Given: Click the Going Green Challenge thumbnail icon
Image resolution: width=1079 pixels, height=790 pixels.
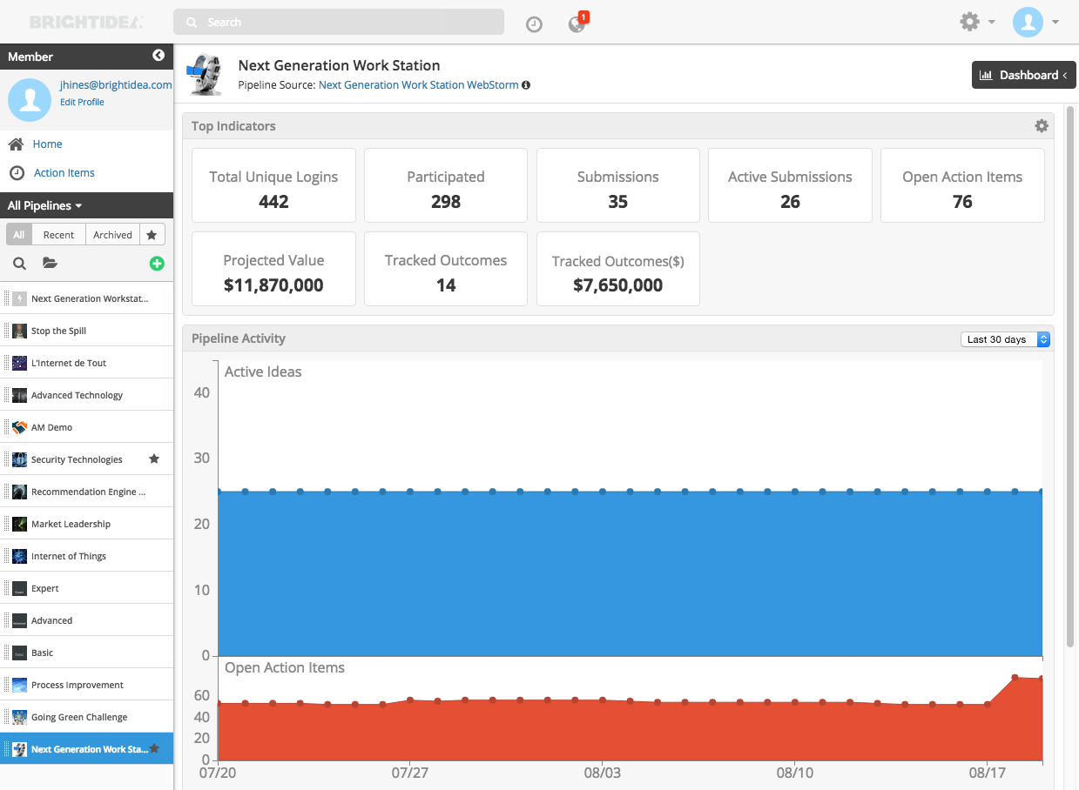Looking at the screenshot, I should coord(19,717).
